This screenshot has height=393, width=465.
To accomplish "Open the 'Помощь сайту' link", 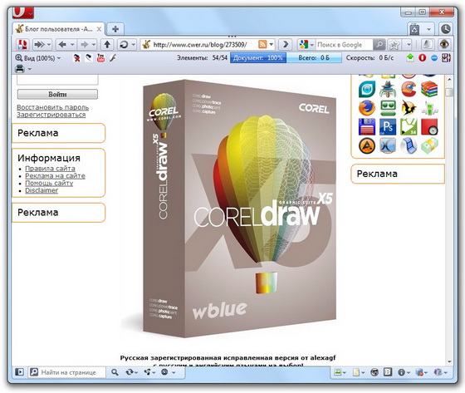I will [x=49, y=183].
